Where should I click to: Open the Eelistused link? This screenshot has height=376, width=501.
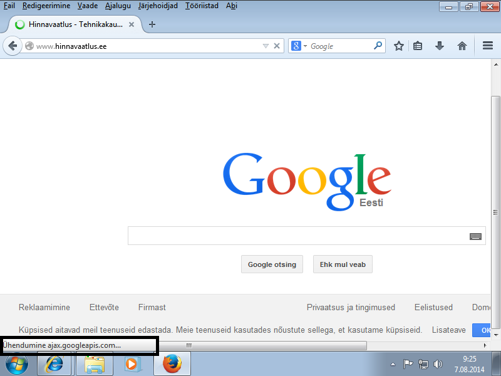[433, 307]
